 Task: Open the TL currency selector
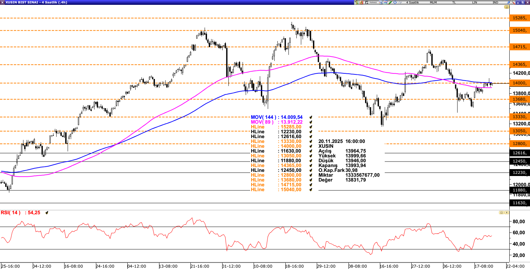(x=454, y=2)
